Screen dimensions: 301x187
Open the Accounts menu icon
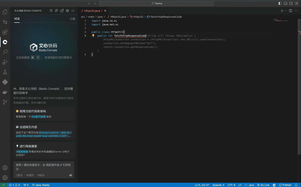pyautogui.click(x=5, y=168)
